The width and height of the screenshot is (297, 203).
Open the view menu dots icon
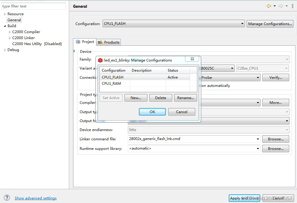pyautogui.click(x=293, y=6)
